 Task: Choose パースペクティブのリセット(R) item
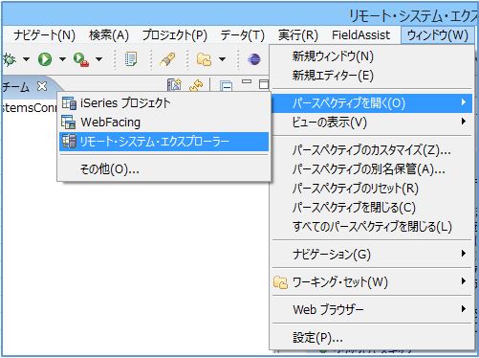point(372,189)
